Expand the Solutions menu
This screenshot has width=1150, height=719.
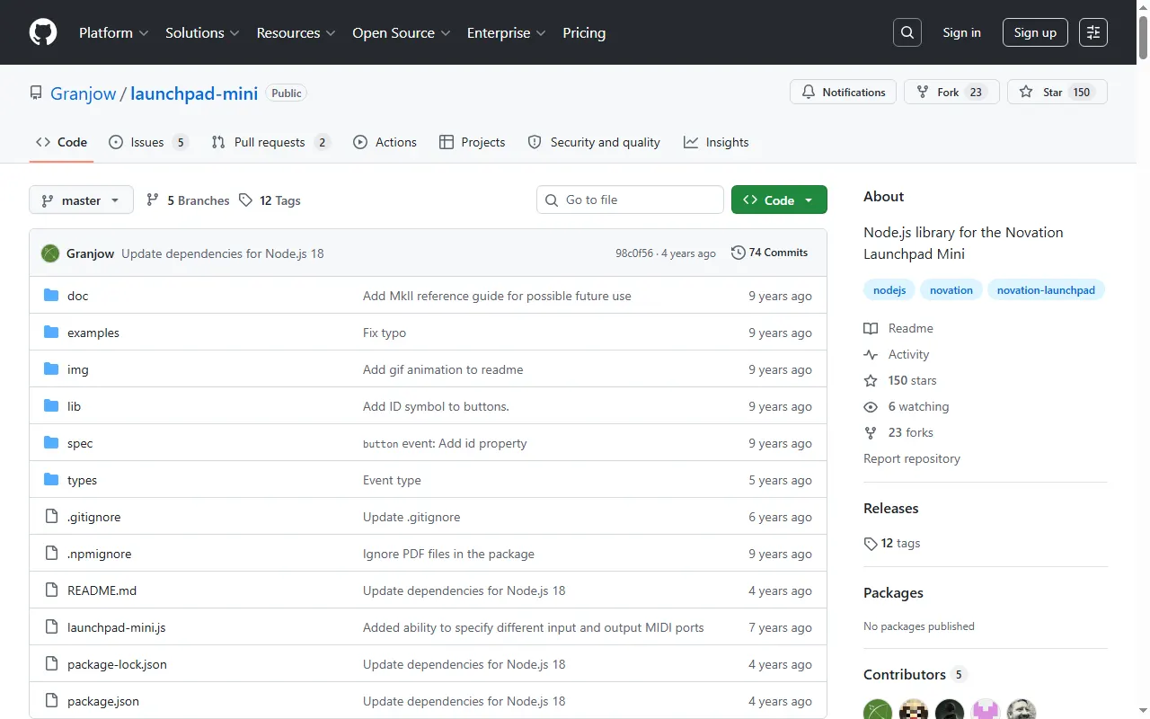coord(202,32)
